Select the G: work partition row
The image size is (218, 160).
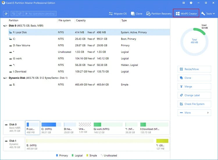click(87, 58)
